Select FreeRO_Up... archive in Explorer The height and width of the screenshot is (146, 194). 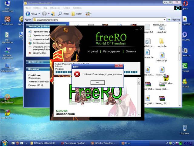(x=166, y=79)
